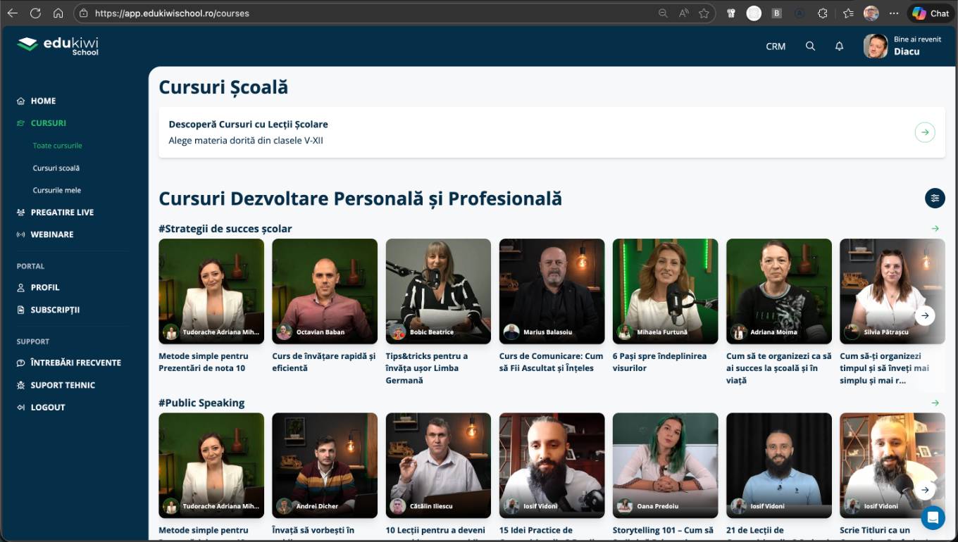Start Read Aloud from the address bar
The width and height of the screenshot is (958, 542).
[683, 13]
